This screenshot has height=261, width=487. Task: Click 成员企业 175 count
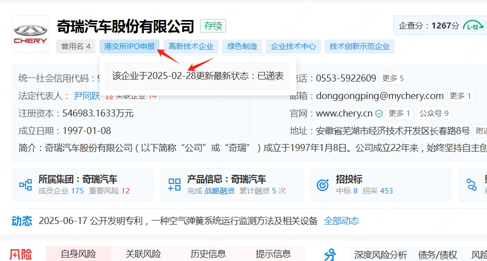(61, 191)
